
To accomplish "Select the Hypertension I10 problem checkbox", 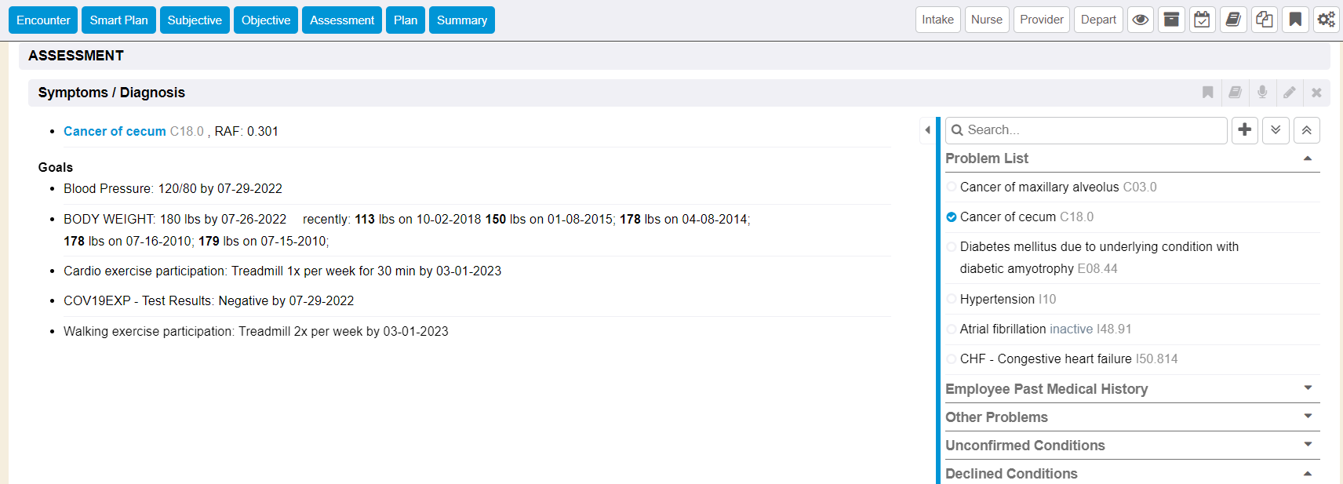I will pos(952,299).
